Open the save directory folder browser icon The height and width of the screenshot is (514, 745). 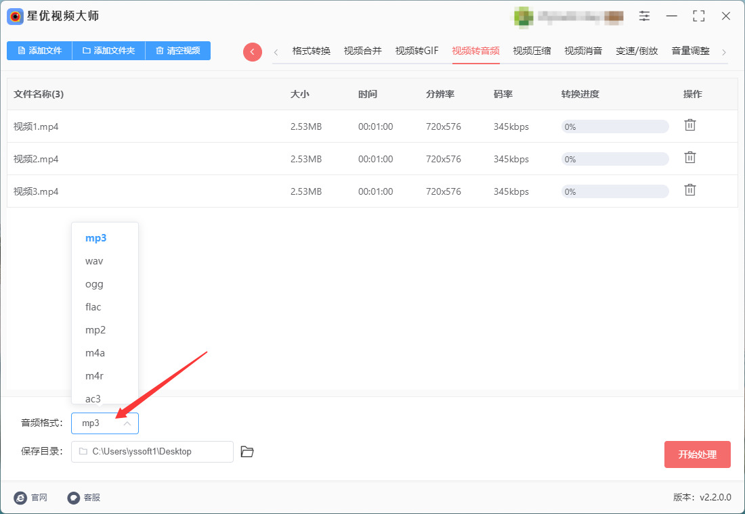pos(247,451)
